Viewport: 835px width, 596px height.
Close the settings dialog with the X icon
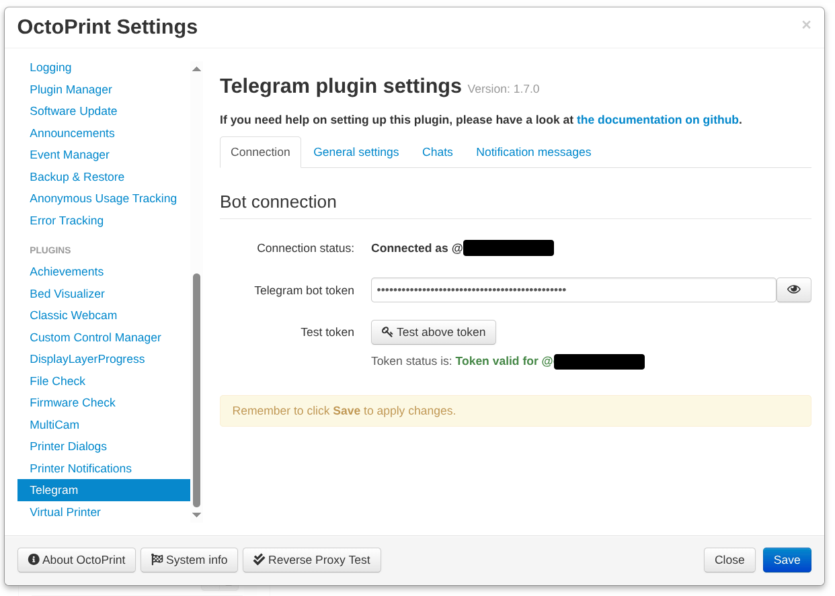pyautogui.click(x=806, y=25)
